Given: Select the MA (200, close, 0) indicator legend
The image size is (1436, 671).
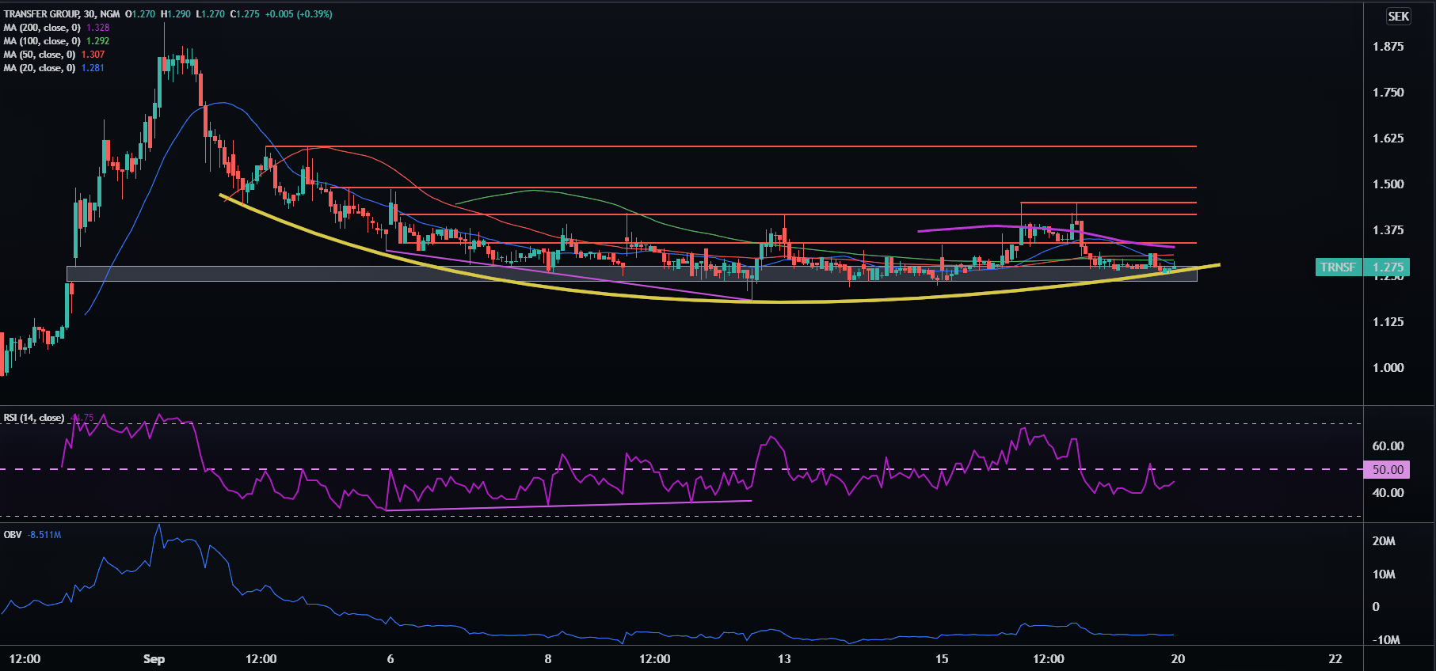Looking at the screenshot, I should (41, 28).
